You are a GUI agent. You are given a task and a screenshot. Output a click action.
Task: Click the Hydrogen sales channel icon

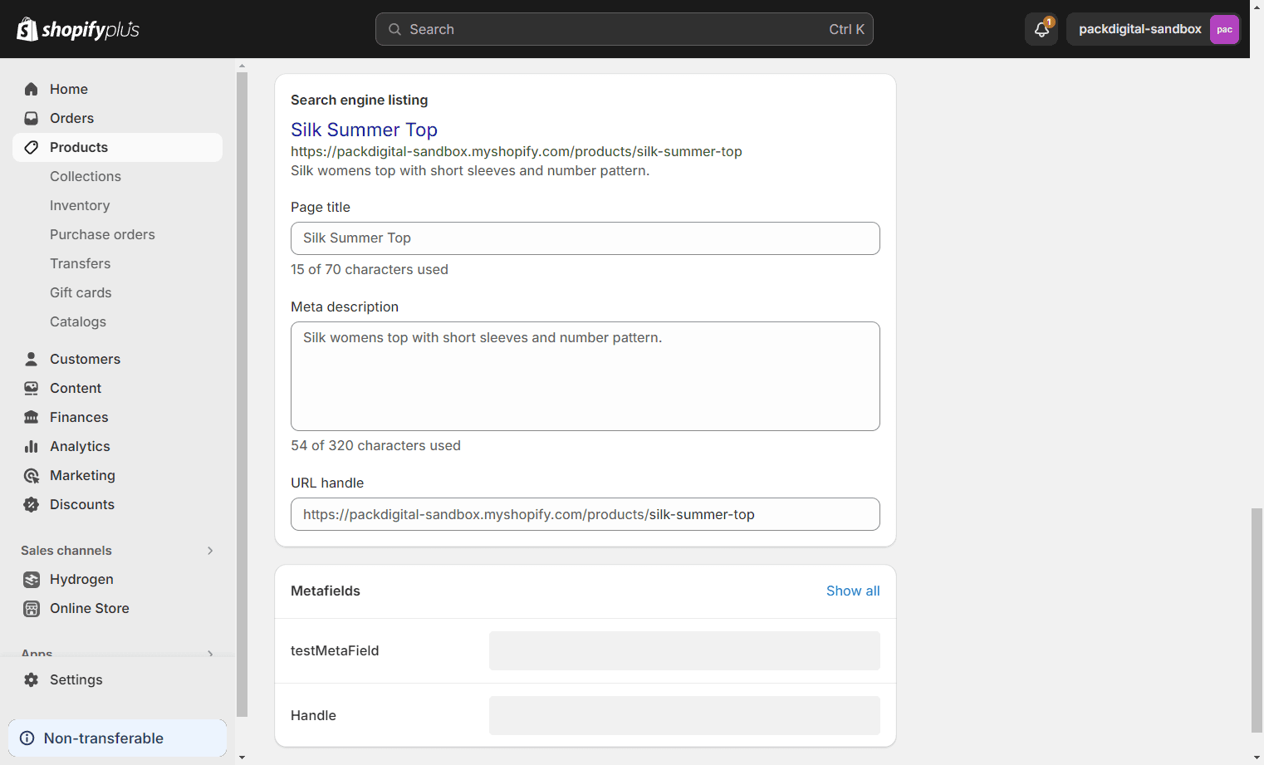click(32, 579)
